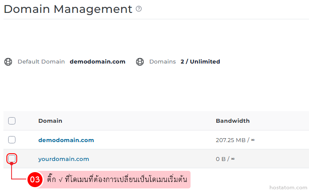The height and width of the screenshot is (191, 309).
Task: Click the Domains label text
Action: click(x=163, y=62)
